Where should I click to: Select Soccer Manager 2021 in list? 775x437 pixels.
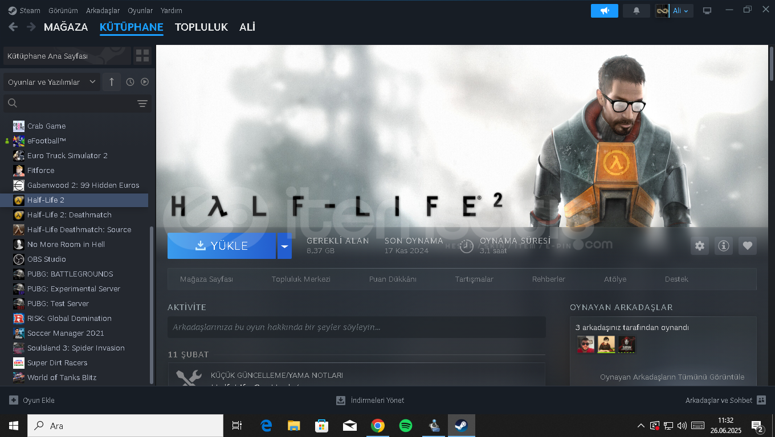pos(75,333)
